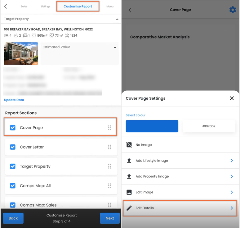Expand the Edit Details chevron
Screen dimensions: 240x228
point(232,208)
